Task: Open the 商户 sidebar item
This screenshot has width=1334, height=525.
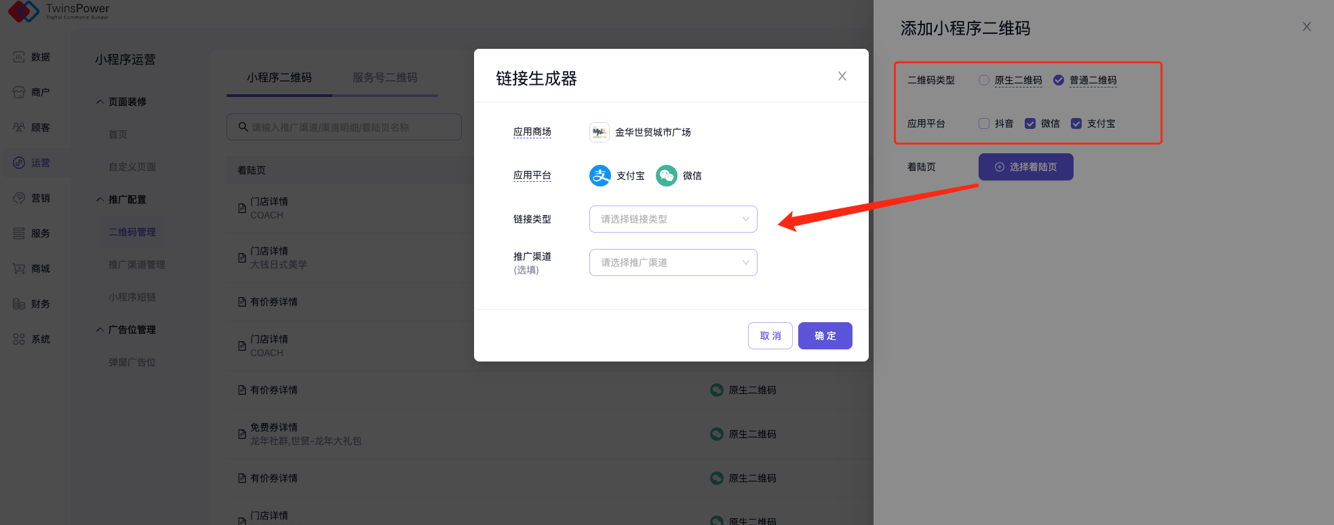Action: tap(32, 92)
